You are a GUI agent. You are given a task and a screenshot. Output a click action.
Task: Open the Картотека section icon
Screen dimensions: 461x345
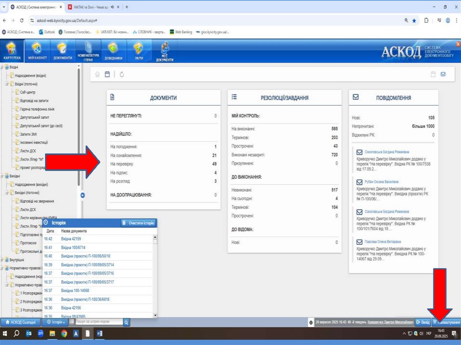(x=12, y=51)
